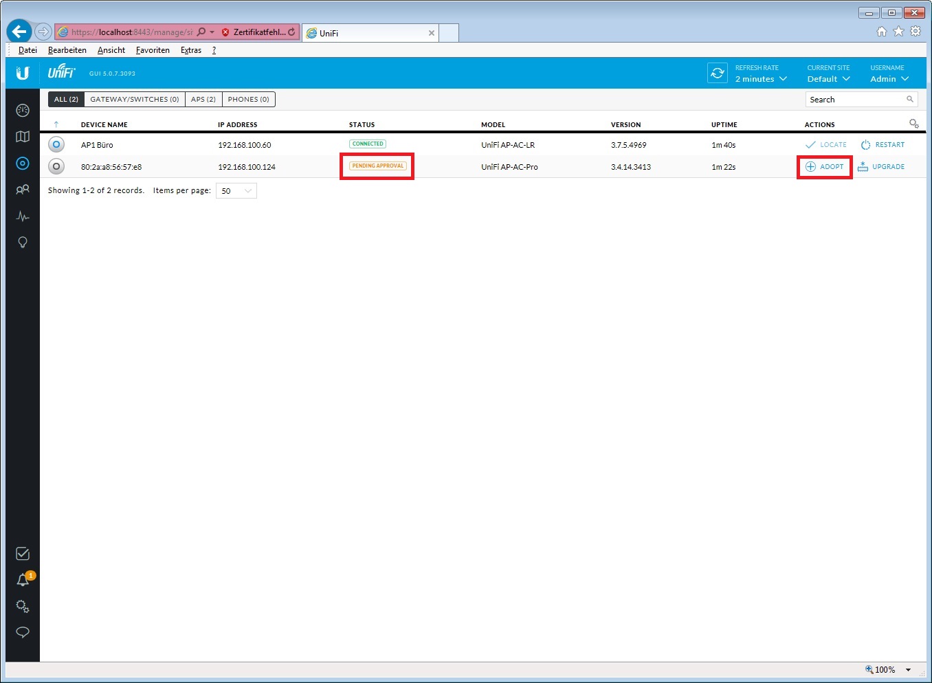
Task: Click LOCATE for AP1 Büro
Action: [x=826, y=145]
